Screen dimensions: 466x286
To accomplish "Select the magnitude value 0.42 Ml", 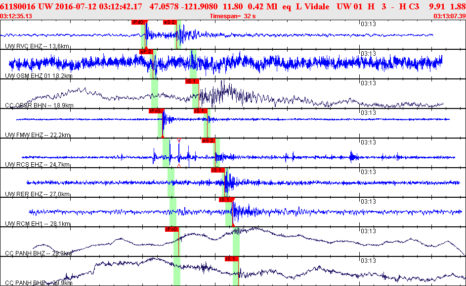I will 262,6.
